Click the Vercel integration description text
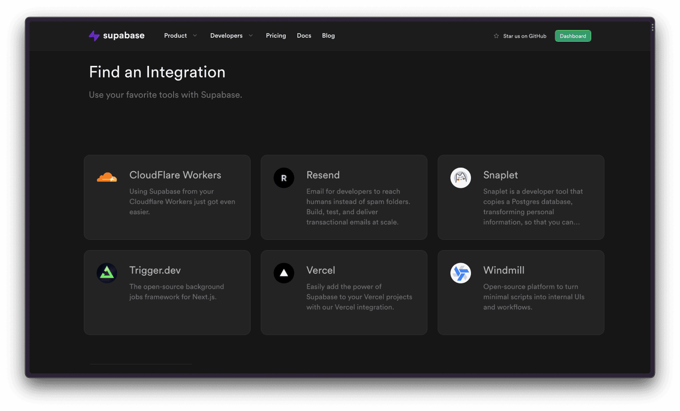This screenshot has height=411, width=680. pyautogui.click(x=359, y=297)
